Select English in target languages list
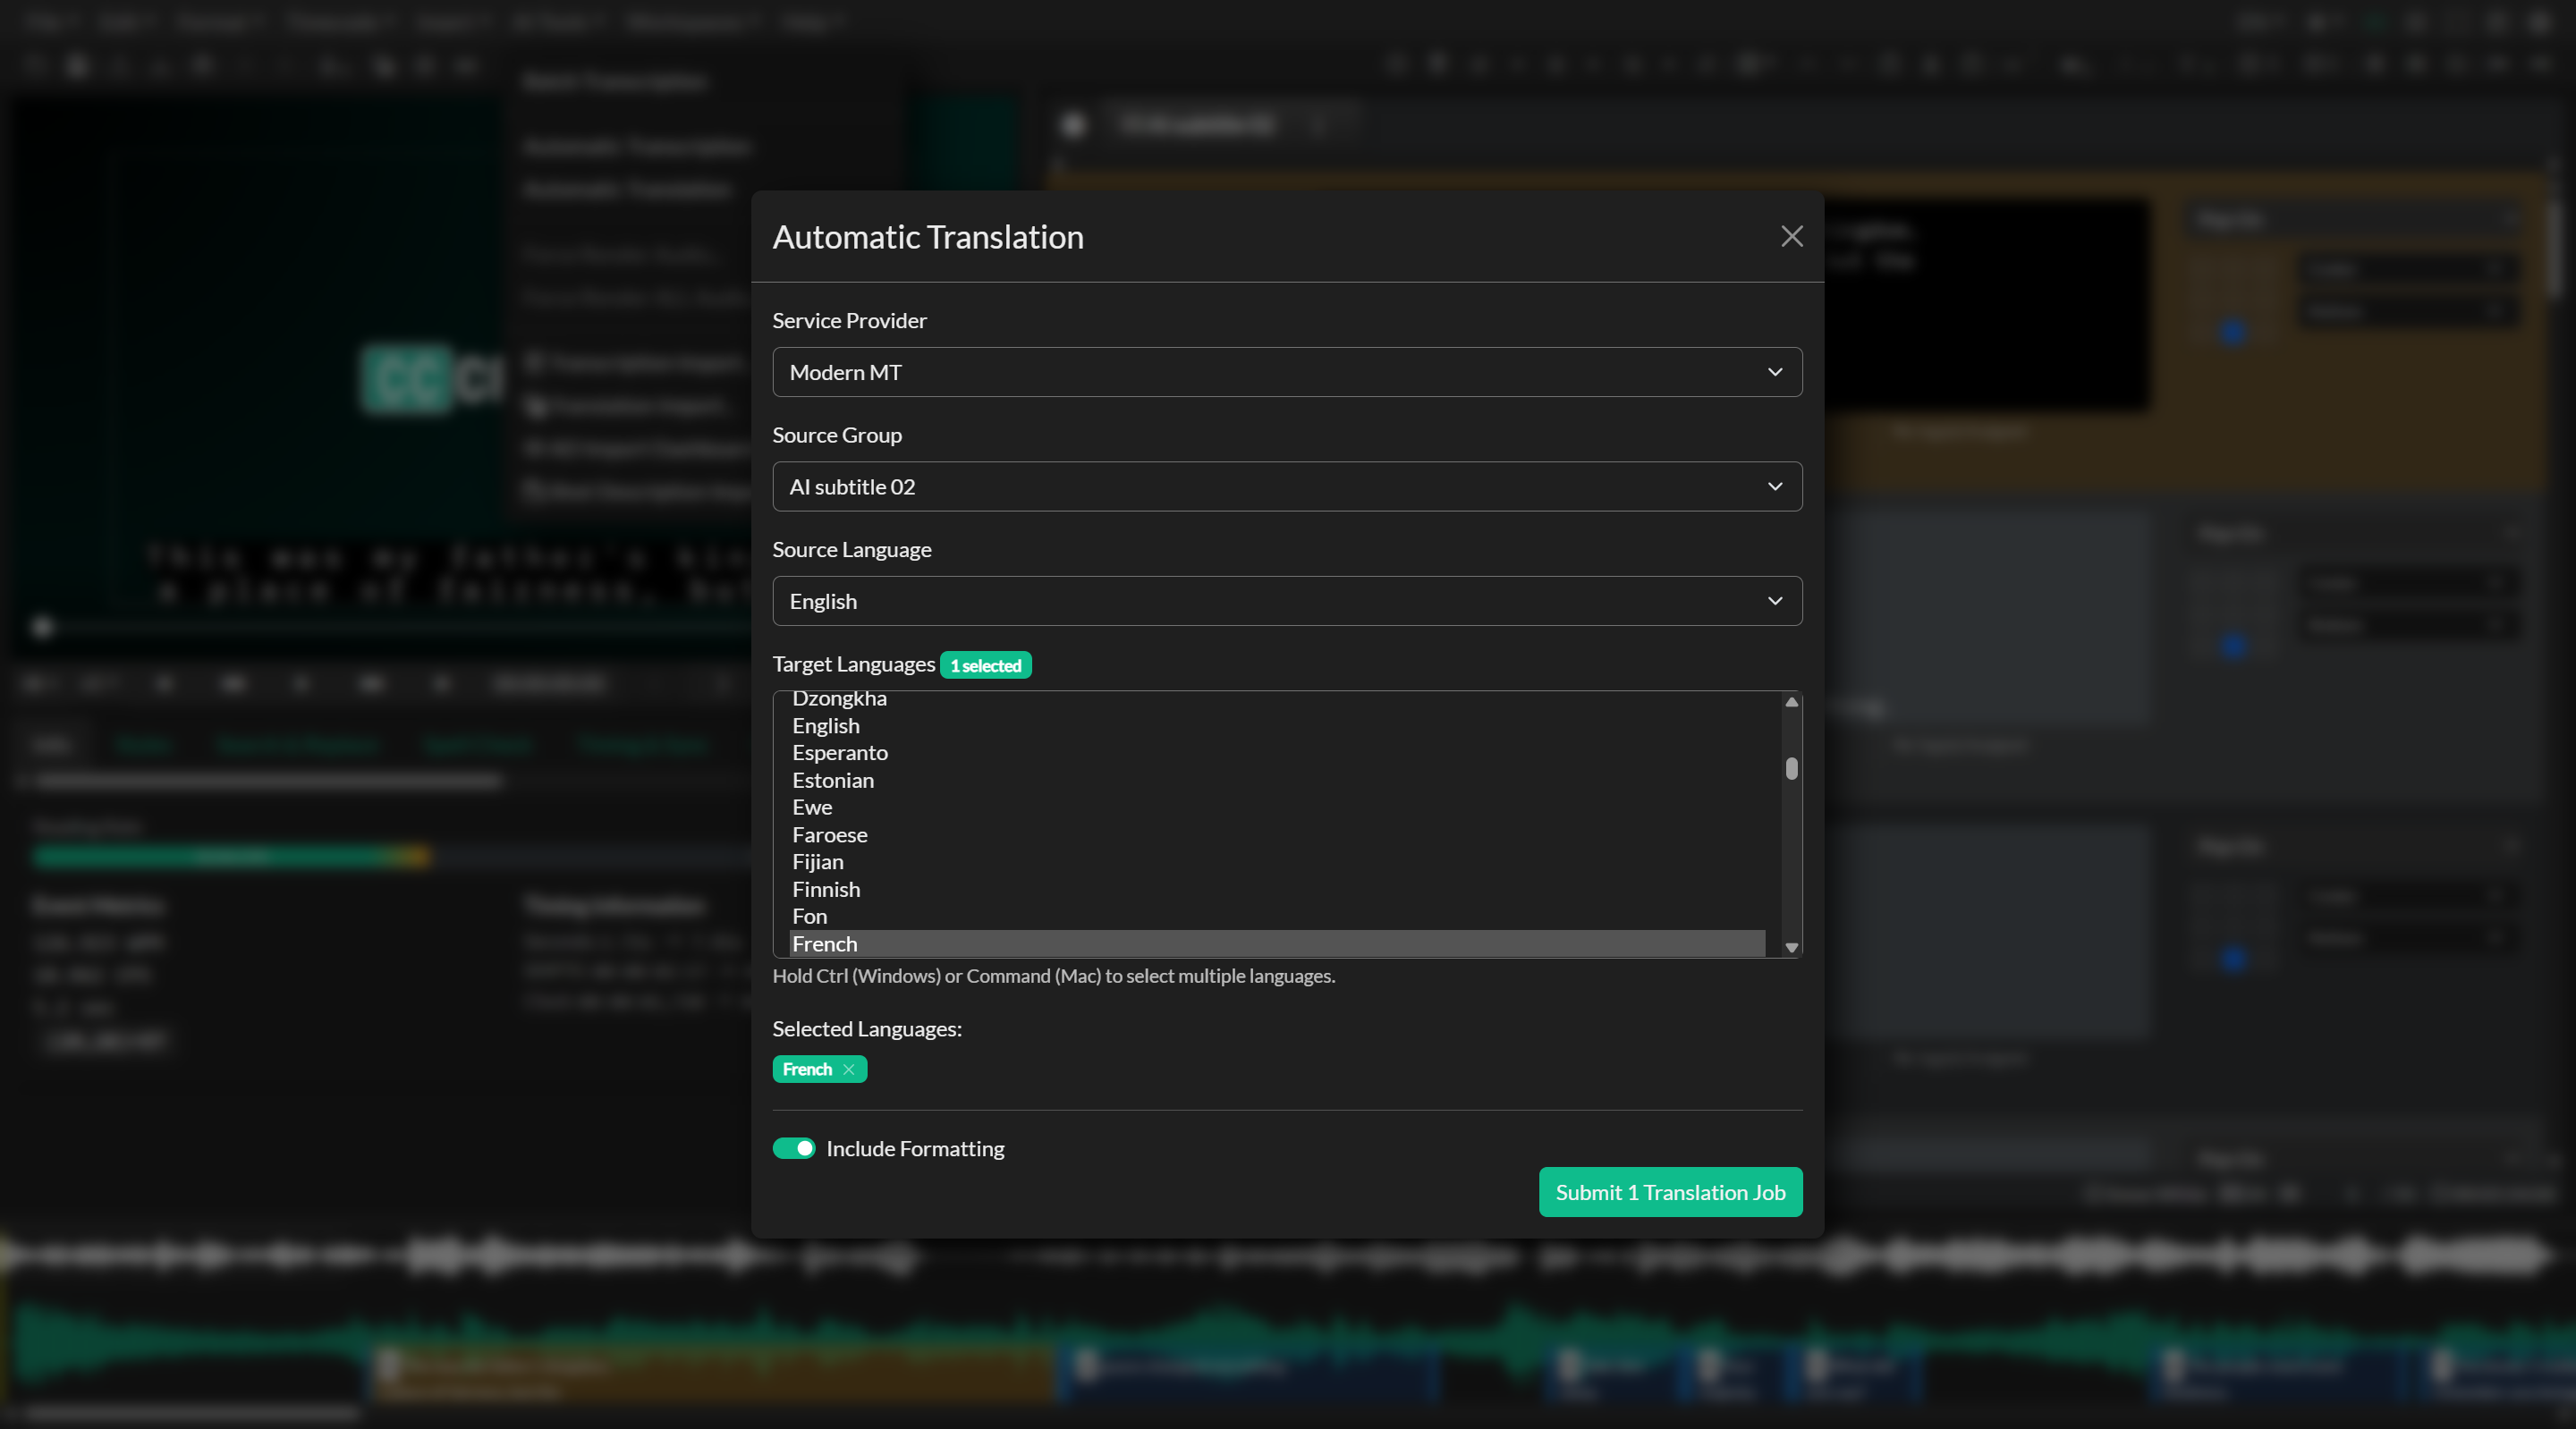The image size is (2576, 1429). pyautogui.click(x=1277, y=725)
